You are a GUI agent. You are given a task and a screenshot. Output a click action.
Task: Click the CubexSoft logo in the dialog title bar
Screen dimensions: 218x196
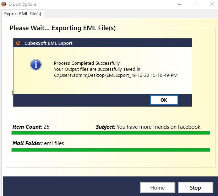pyautogui.click(x=18, y=43)
